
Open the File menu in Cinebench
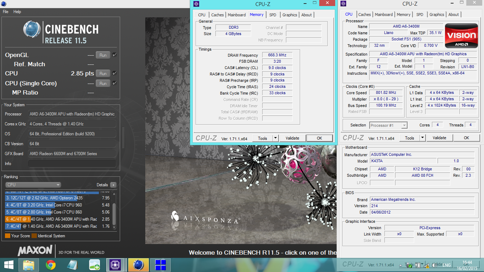click(6, 12)
